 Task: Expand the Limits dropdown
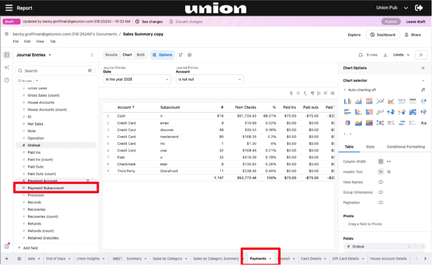pos(401,55)
